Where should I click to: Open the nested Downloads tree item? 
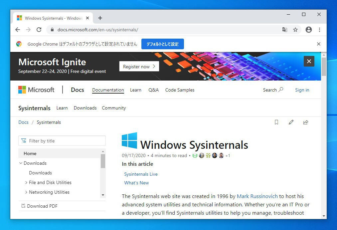click(40, 173)
